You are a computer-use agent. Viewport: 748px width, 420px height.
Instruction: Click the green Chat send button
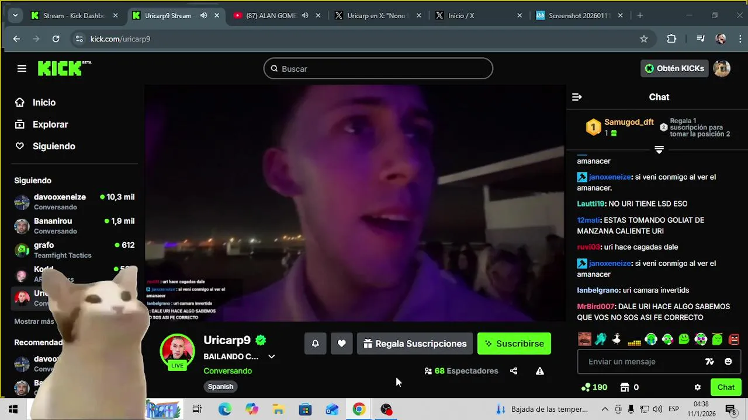pos(726,387)
